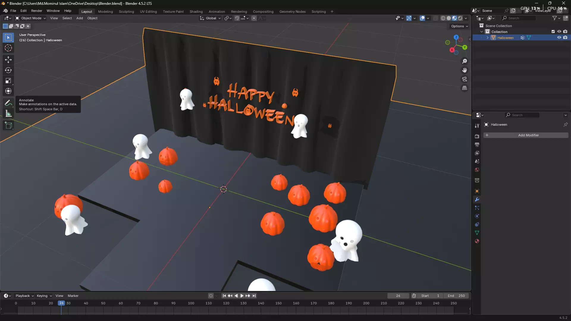Viewport: 571px width, 321px height.
Task: Open the Scene properties tab
Action: point(477,161)
